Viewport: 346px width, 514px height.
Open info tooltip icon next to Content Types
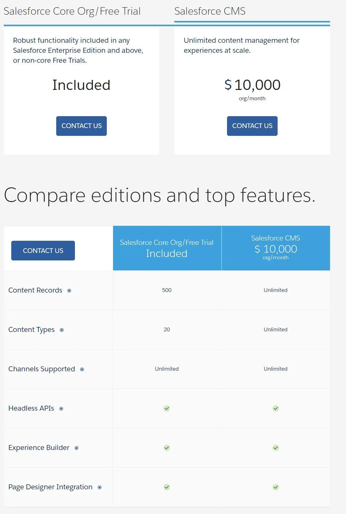pos(62,330)
